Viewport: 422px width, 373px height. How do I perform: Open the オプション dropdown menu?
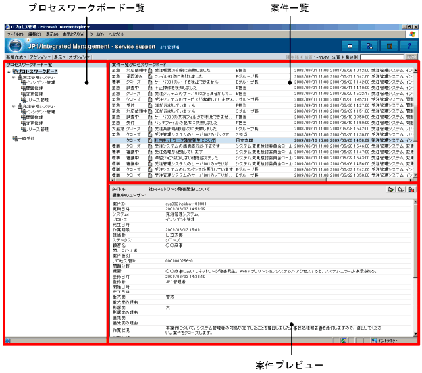79,57
